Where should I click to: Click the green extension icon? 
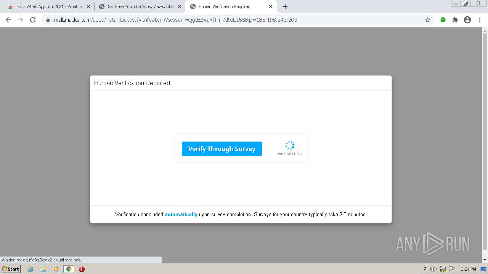point(443,20)
